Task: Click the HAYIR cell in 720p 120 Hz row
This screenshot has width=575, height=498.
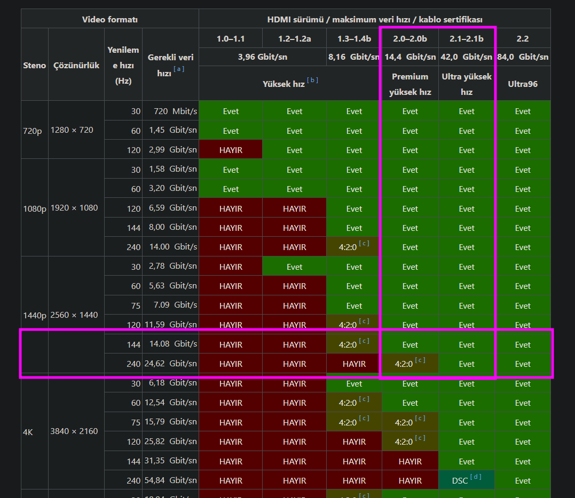Action: pyautogui.click(x=231, y=150)
